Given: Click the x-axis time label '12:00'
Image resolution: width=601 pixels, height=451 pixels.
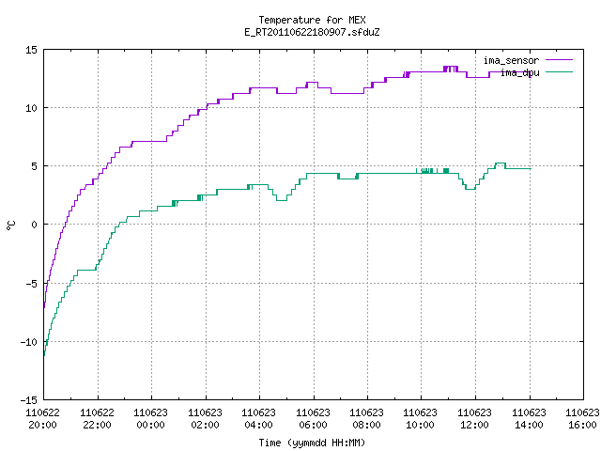Looking at the screenshot, I should 475,425.
